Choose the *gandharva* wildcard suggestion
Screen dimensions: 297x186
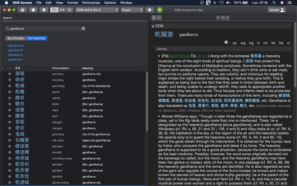coord(16,45)
